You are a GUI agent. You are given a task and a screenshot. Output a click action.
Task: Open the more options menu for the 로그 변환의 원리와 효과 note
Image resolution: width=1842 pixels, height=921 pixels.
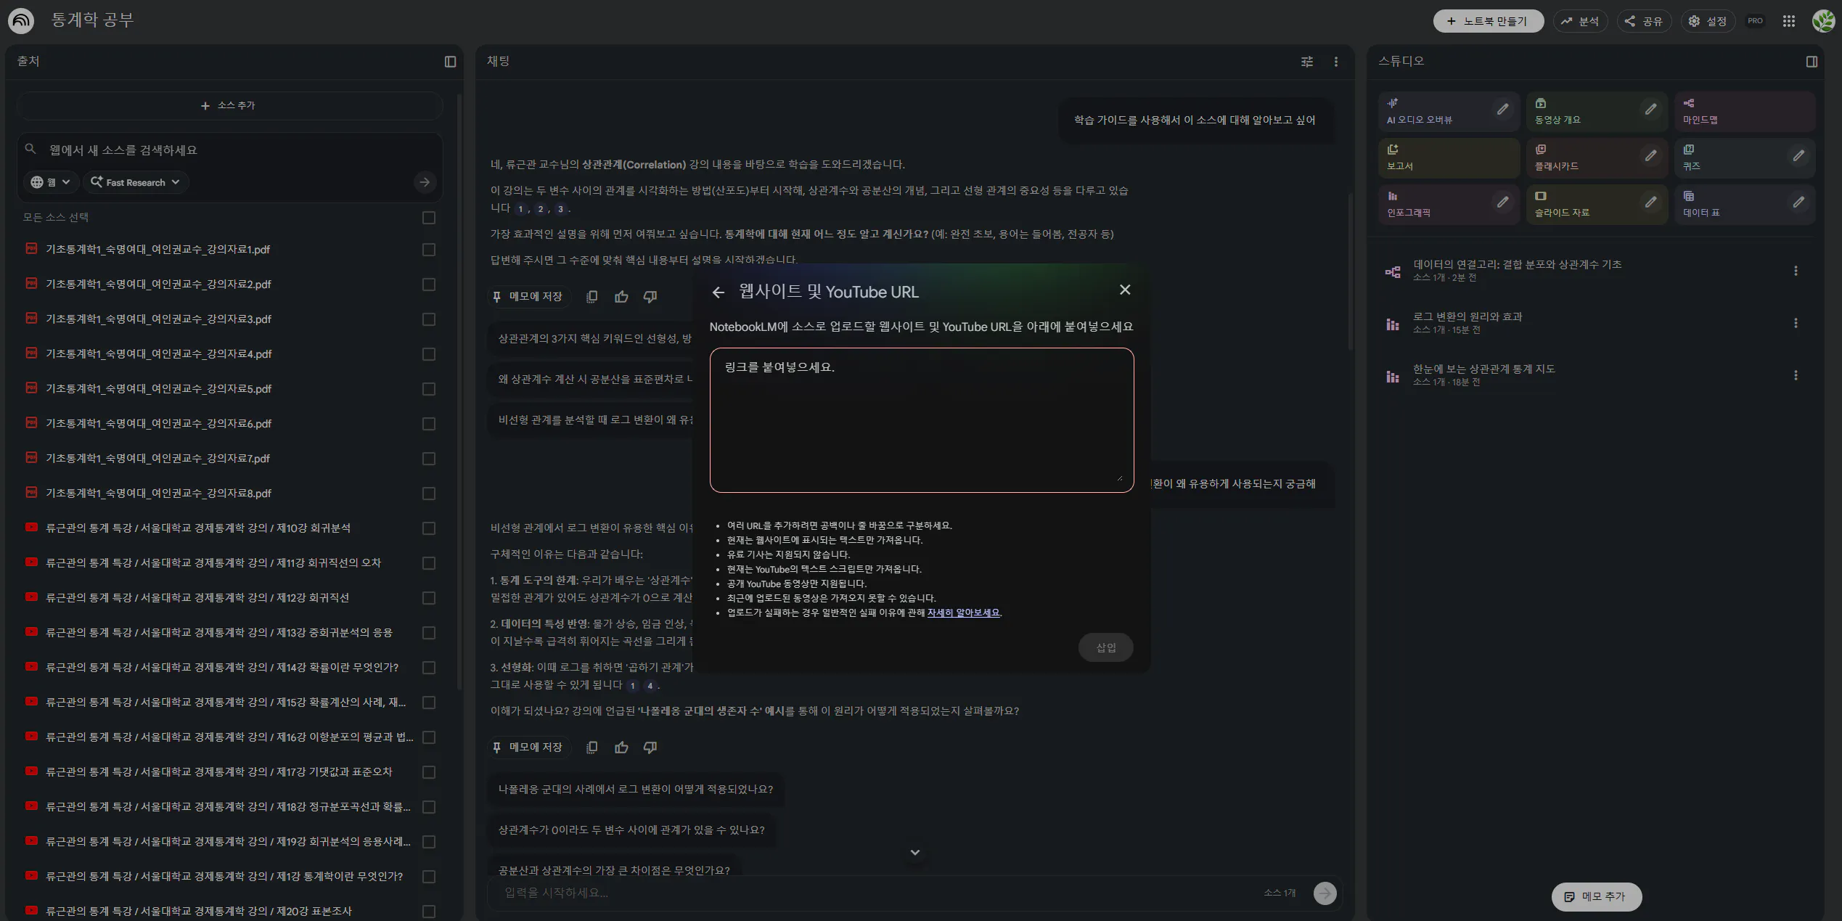(x=1796, y=323)
